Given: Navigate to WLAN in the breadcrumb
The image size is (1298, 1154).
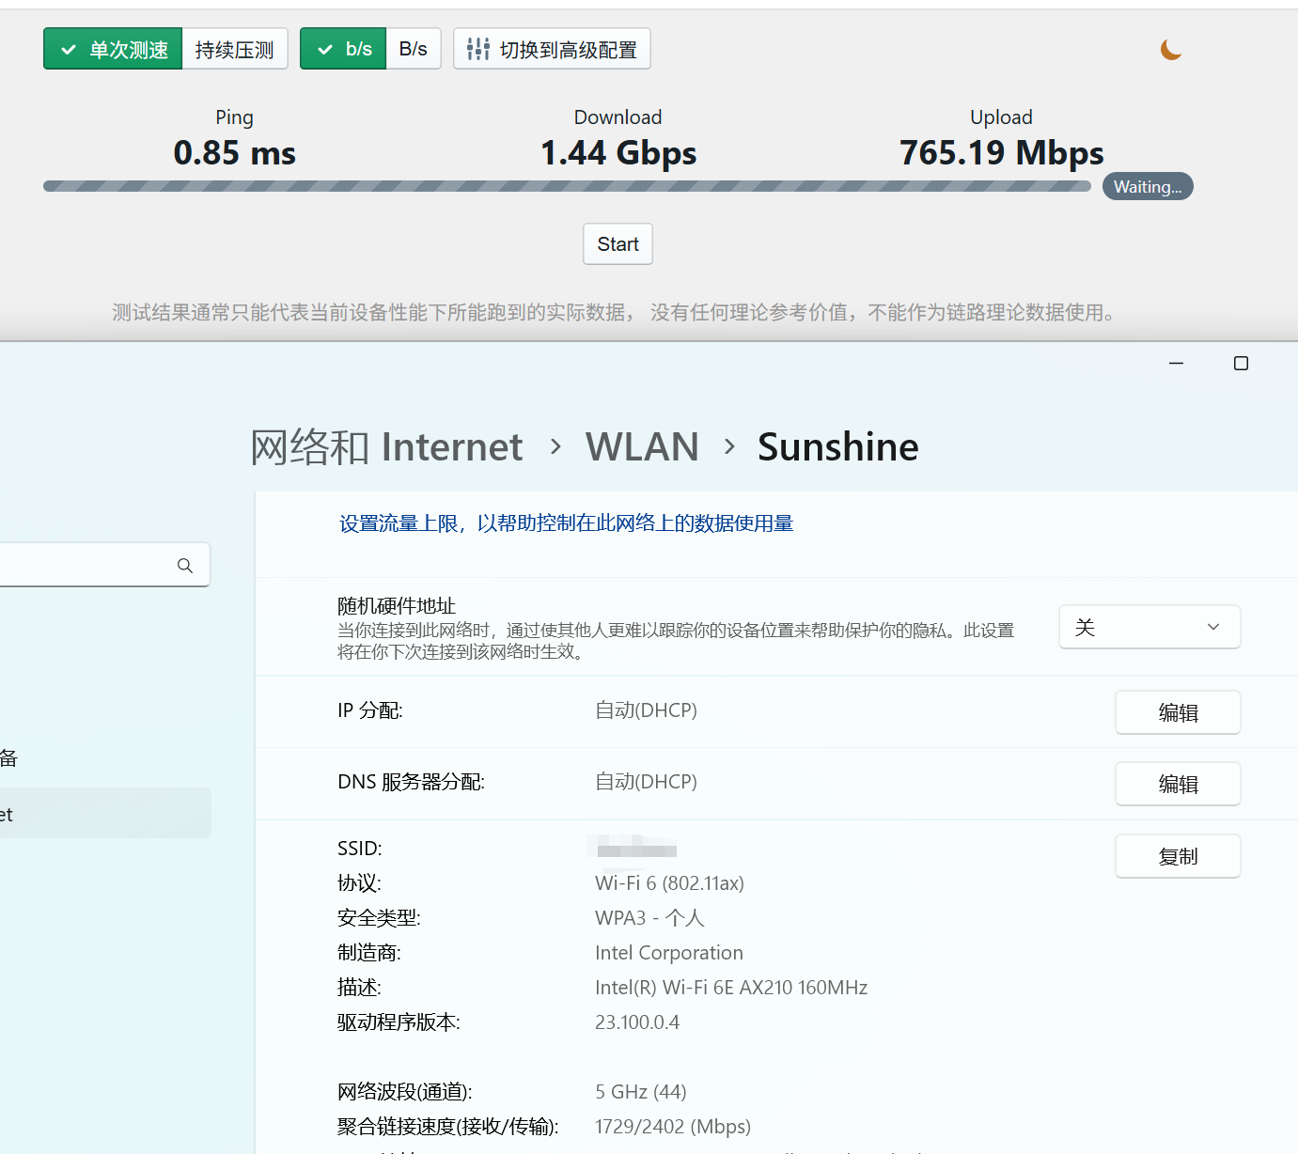Looking at the screenshot, I should (642, 446).
